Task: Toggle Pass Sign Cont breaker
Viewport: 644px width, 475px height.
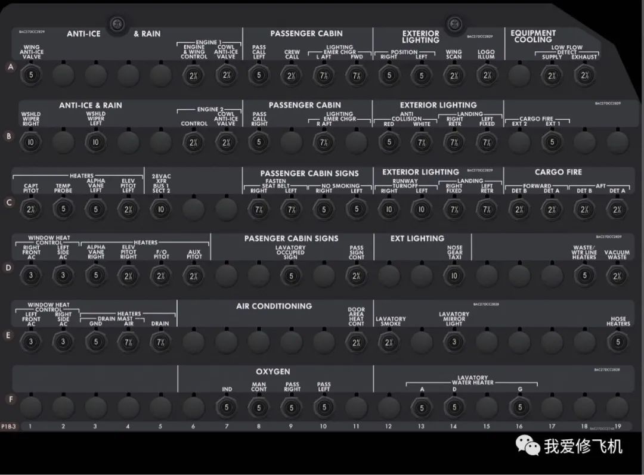Action: pos(357,276)
